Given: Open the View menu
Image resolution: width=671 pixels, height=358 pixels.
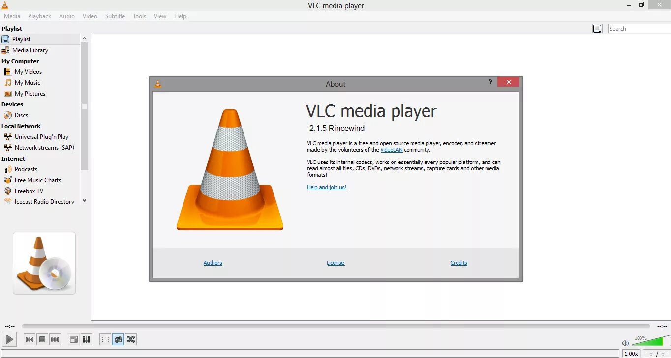Looking at the screenshot, I should click(160, 16).
